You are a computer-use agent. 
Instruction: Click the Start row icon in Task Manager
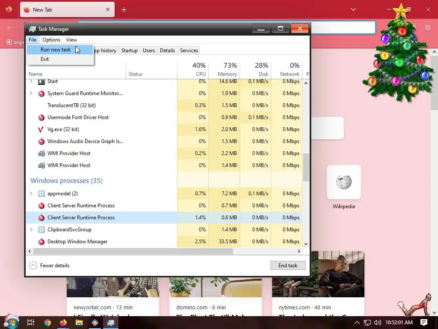tap(41, 81)
